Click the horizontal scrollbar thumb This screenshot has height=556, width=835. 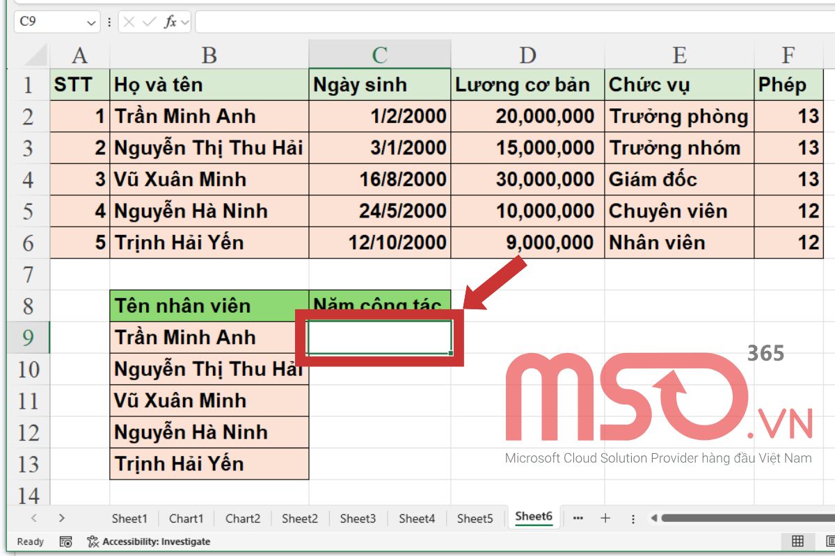747,518
